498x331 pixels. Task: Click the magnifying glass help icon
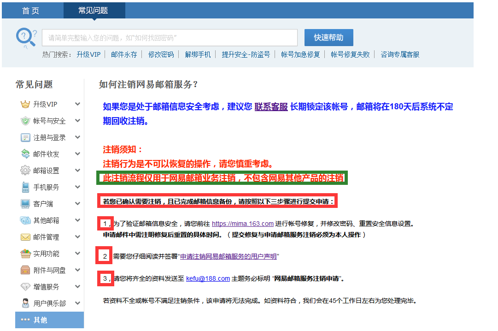pos(26,38)
